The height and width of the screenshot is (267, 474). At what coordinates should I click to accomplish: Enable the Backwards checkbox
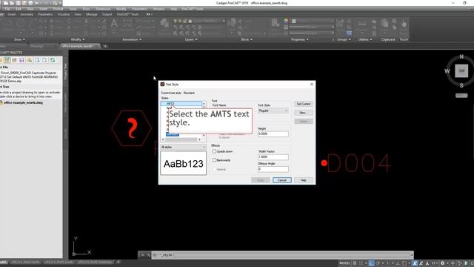[x=214, y=160]
